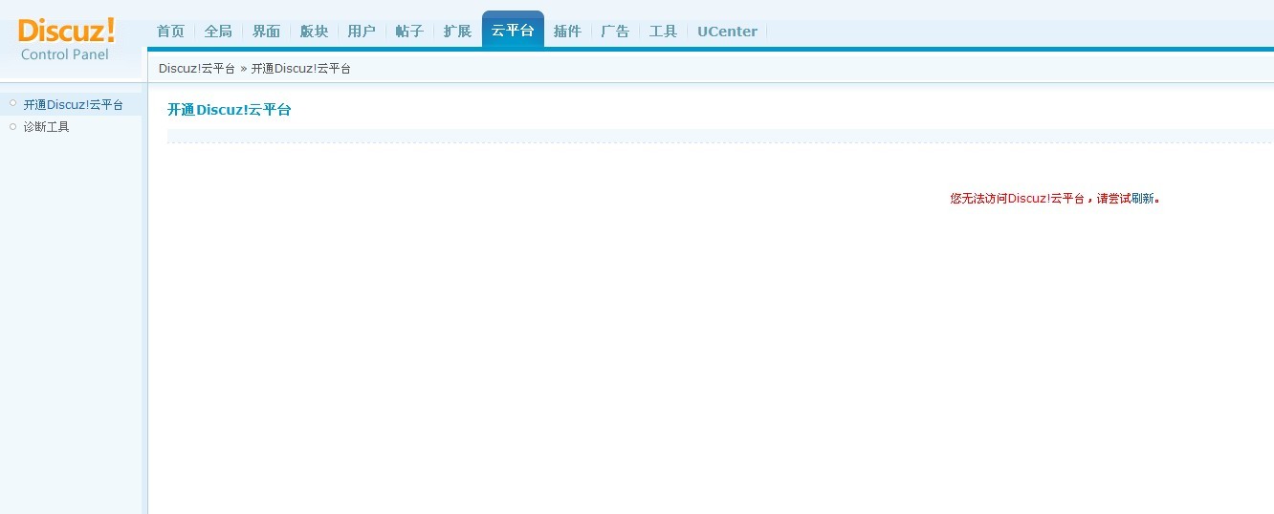Open the 界面 tab
Viewport: 1274px width, 514px height.
(266, 31)
